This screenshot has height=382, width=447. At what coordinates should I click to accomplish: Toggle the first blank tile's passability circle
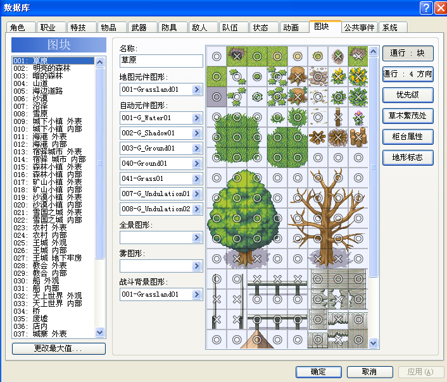click(217, 56)
